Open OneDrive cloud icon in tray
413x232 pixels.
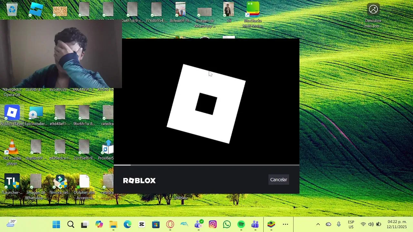(328, 224)
